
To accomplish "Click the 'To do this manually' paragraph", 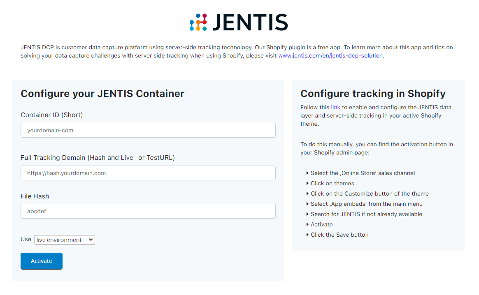I will (377, 148).
